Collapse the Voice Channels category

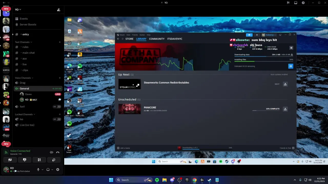24,78
